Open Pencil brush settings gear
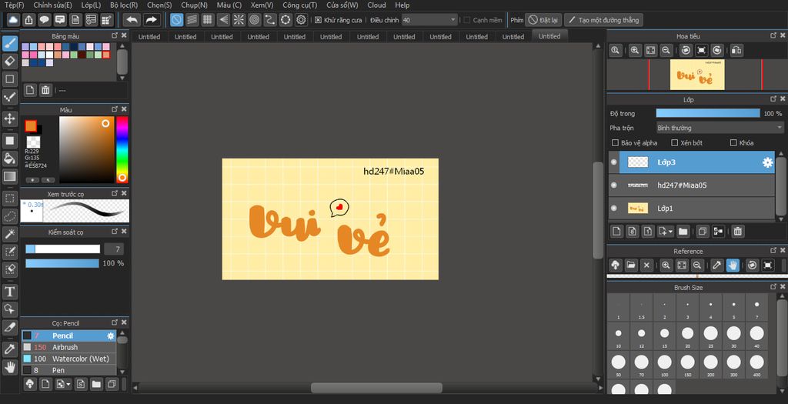Viewport: 788px width, 404px height. click(x=111, y=336)
